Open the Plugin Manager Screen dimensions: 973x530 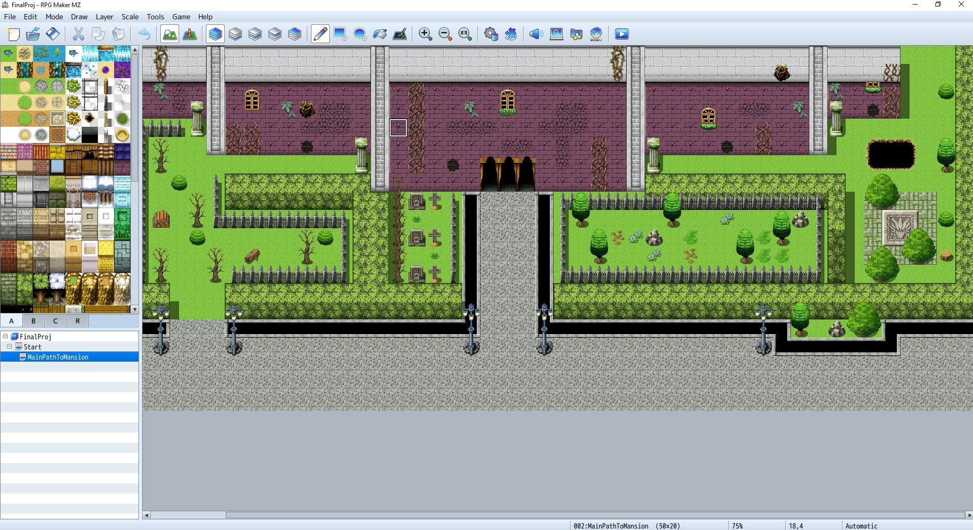(511, 34)
